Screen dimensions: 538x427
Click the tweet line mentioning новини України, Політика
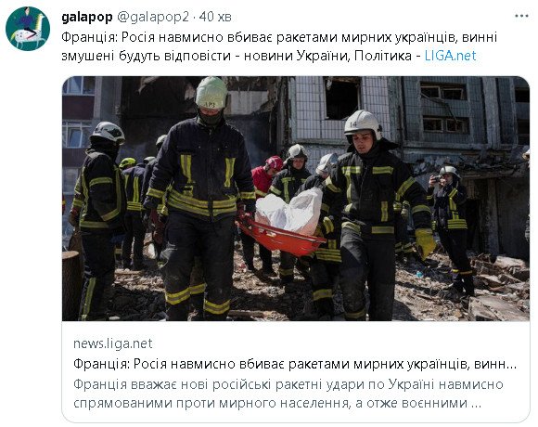269,56
